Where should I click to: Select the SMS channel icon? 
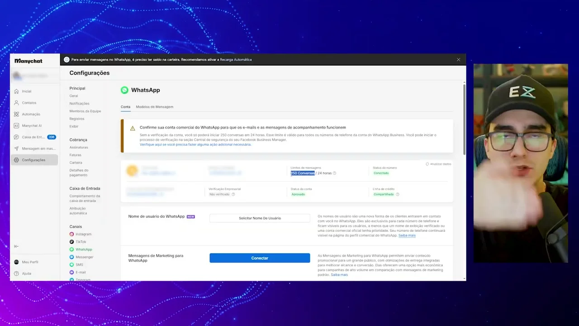click(71, 264)
